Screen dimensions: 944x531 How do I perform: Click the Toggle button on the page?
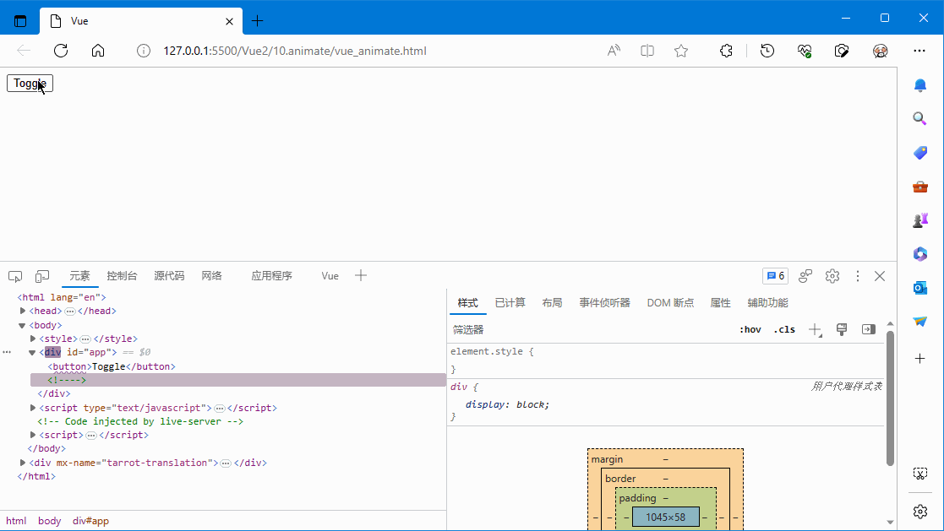click(30, 83)
